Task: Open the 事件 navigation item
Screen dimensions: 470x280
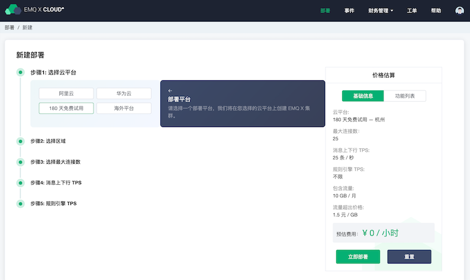Action: coord(349,11)
